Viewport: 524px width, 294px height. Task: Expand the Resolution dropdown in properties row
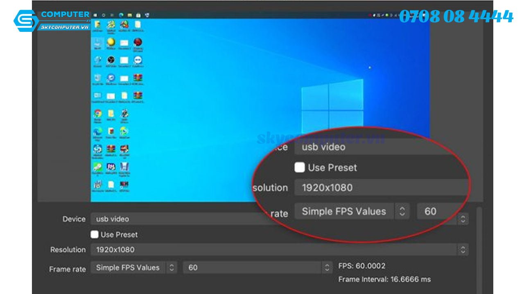click(x=463, y=249)
